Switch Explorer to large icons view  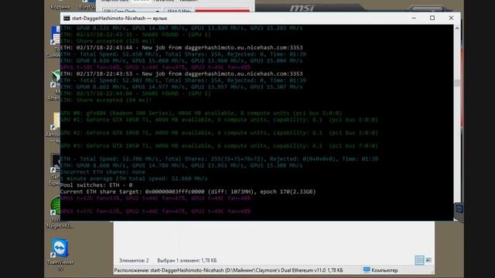(x=428, y=260)
